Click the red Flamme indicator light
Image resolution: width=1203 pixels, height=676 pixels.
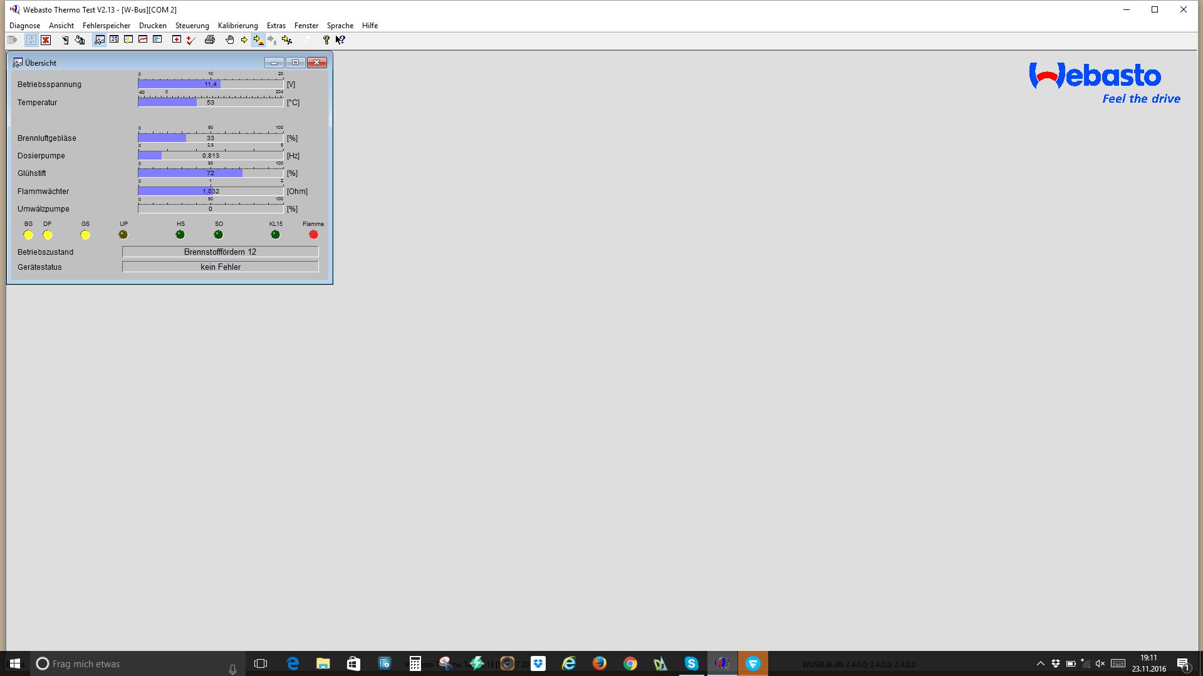coord(313,235)
